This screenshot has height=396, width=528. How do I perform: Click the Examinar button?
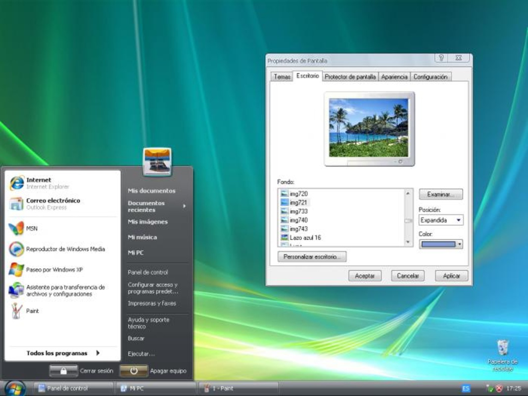point(439,194)
